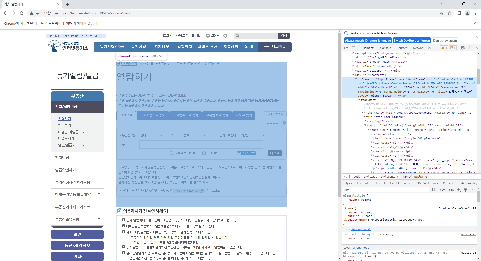Collapse the div id Lcontent node

[353, 75]
